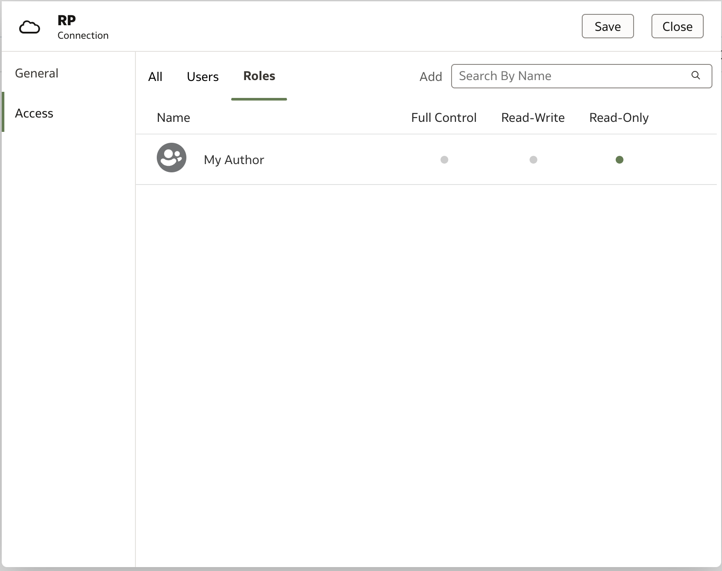Click the Name column header

[173, 118]
